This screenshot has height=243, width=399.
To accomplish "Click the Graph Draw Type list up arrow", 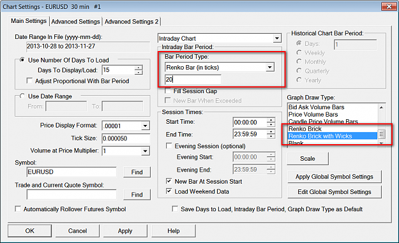I will click(x=381, y=108).
